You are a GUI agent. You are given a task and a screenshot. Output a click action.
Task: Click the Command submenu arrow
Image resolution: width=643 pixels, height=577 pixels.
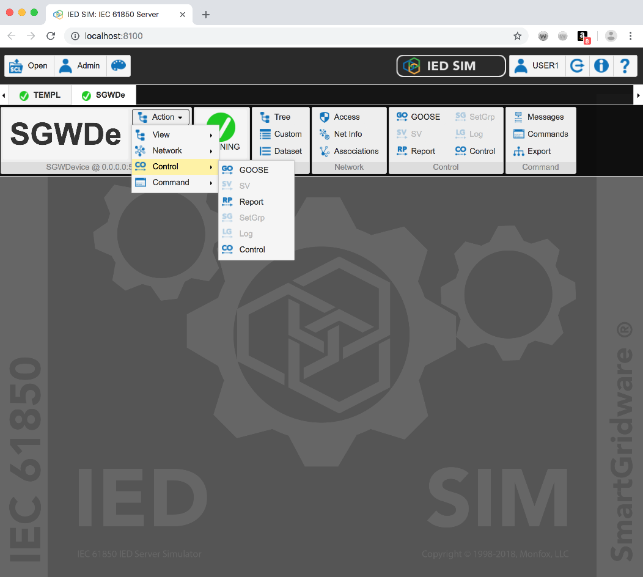(211, 183)
